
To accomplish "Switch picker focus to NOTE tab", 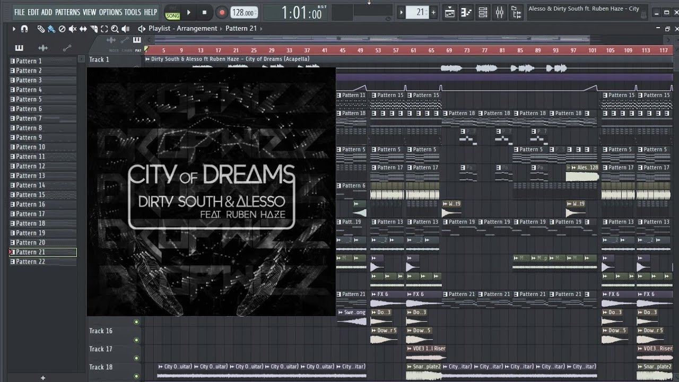I will click(114, 50).
